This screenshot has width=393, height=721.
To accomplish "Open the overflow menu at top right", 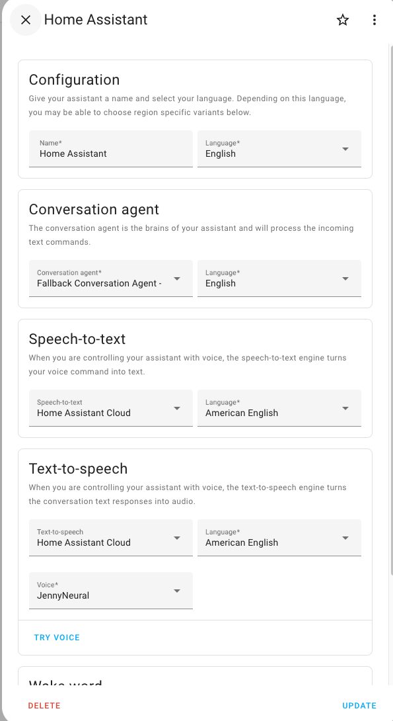I will click(375, 20).
